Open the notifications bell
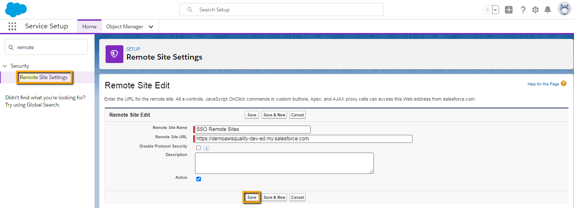Screen dimensions: 574x208 point(548,9)
